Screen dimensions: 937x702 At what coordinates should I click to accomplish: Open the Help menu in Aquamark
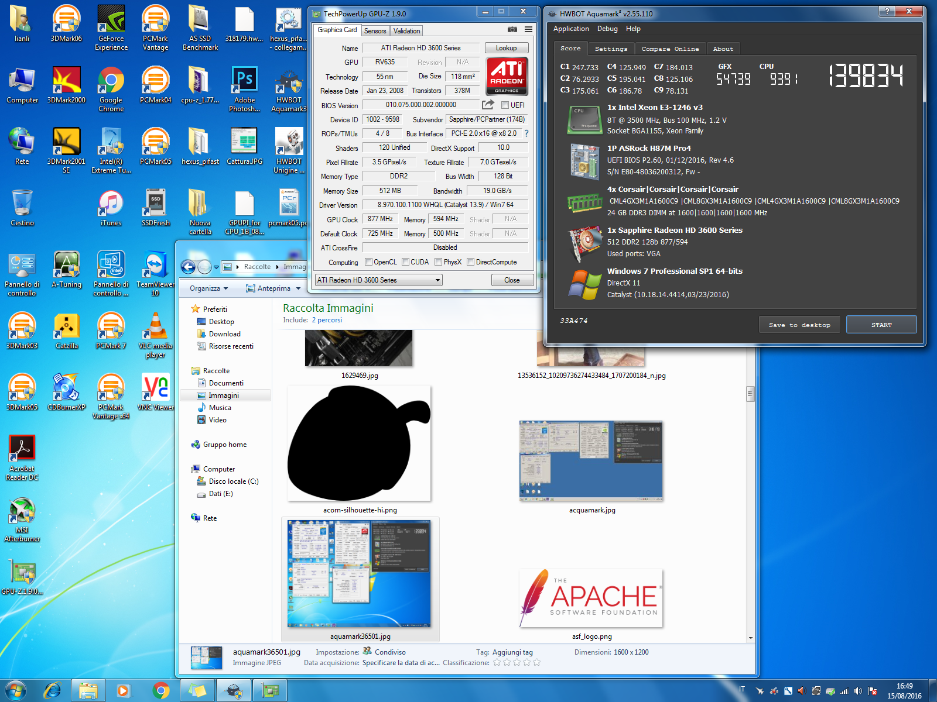633,29
